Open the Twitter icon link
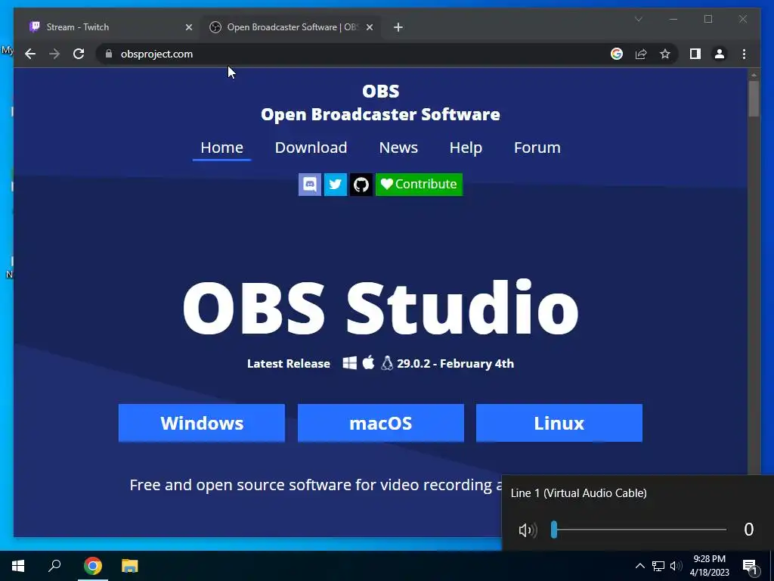This screenshot has width=774, height=581. click(x=335, y=185)
